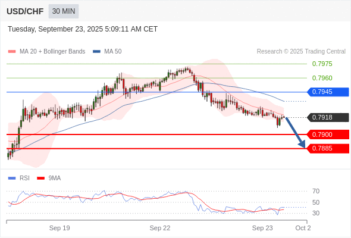Click the Oct 2 date axis marker

(x=303, y=228)
